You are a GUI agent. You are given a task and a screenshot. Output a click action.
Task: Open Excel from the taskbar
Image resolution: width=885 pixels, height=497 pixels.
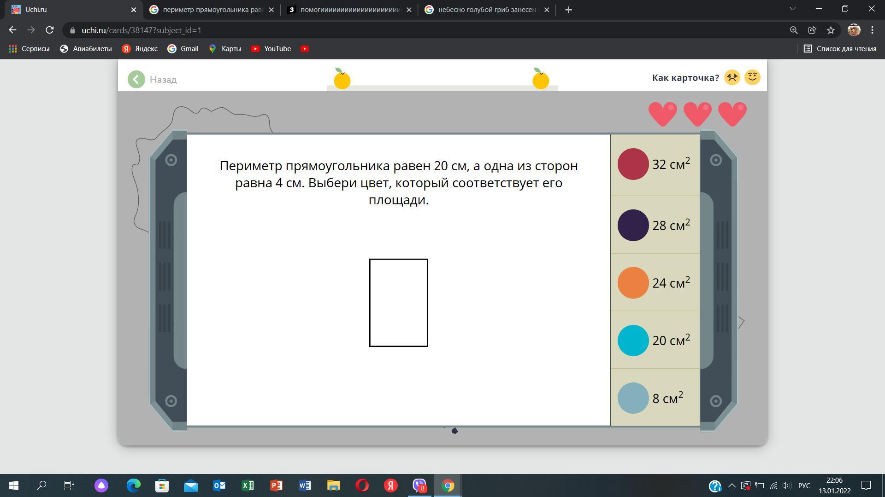(x=248, y=485)
